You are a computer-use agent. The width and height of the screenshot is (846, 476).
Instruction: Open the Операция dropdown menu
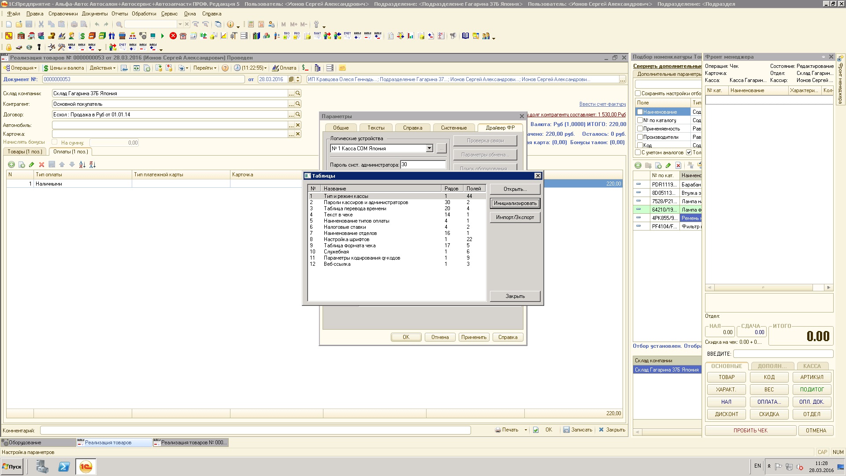coord(20,68)
